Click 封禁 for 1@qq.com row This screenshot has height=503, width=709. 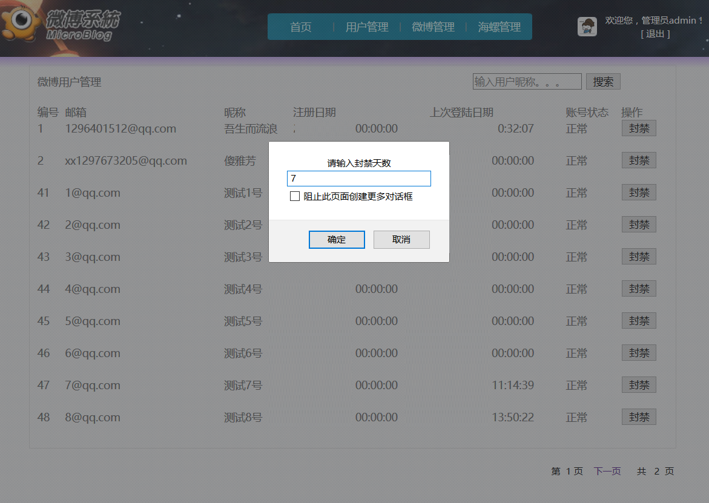tap(639, 192)
